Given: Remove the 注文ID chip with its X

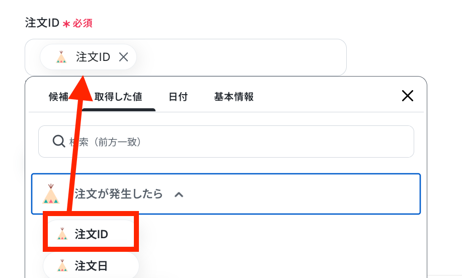Looking at the screenshot, I should tap(123, 57).
